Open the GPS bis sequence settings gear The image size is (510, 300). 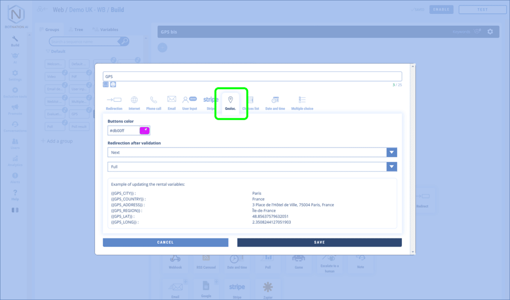[x=490, y=32]
